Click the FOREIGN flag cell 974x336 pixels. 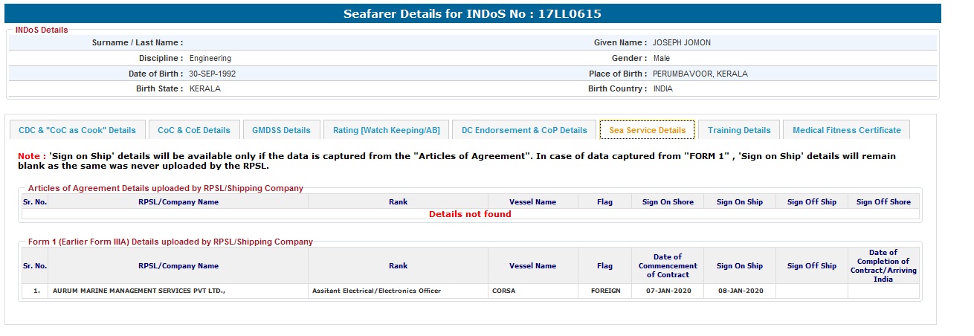[605, 291]
